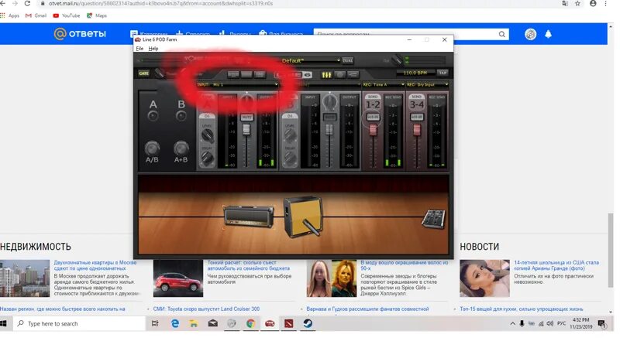Open the Gmail bookmark
This screenshot has height=348, width=620.
[36, 15]
